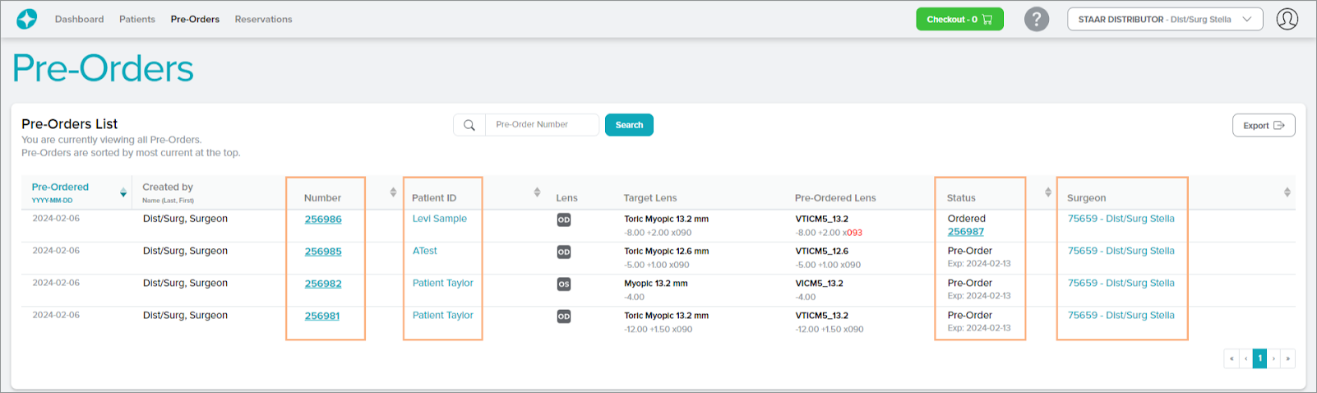Click the search magnifier icon
This screenshot has height=393, width=1317.
[x=469, y=125]
